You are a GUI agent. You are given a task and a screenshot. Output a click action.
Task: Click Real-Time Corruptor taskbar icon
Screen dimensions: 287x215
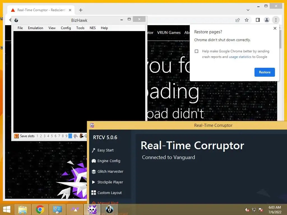(x=92, y=209)
